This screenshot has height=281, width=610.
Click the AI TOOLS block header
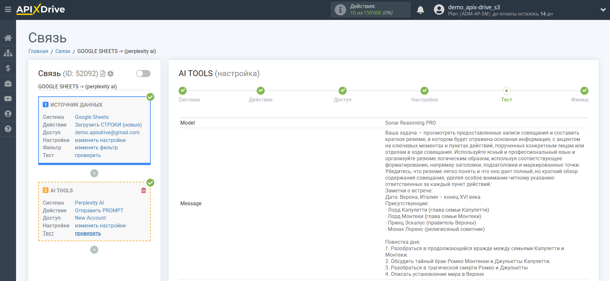62,190
